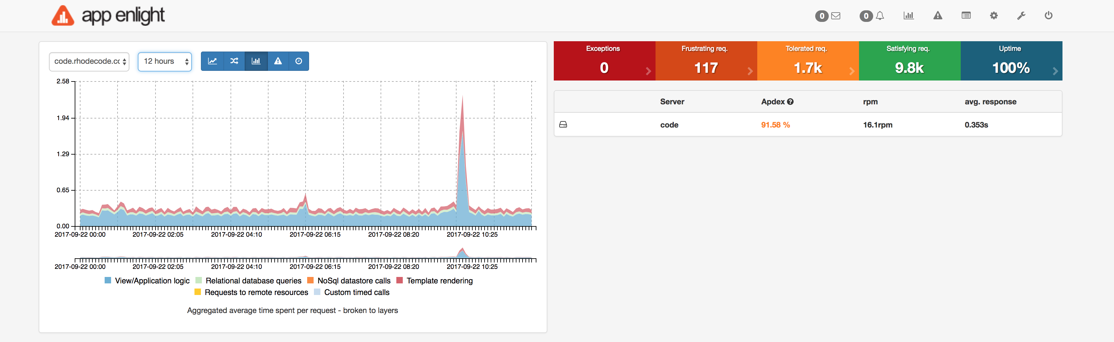
Task: Open the warning triangle icon in header
Action: [937, 15]
